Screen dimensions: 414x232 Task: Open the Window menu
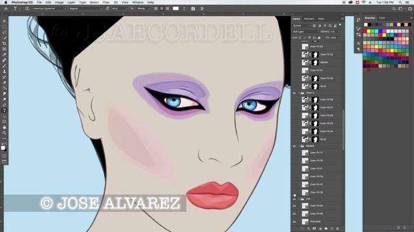(x=138, y=3)
